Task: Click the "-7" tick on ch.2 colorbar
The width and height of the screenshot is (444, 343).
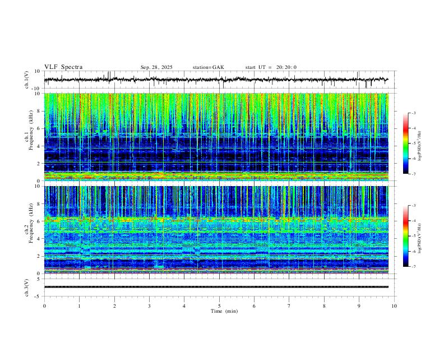Action: click(x=414, y=266)
